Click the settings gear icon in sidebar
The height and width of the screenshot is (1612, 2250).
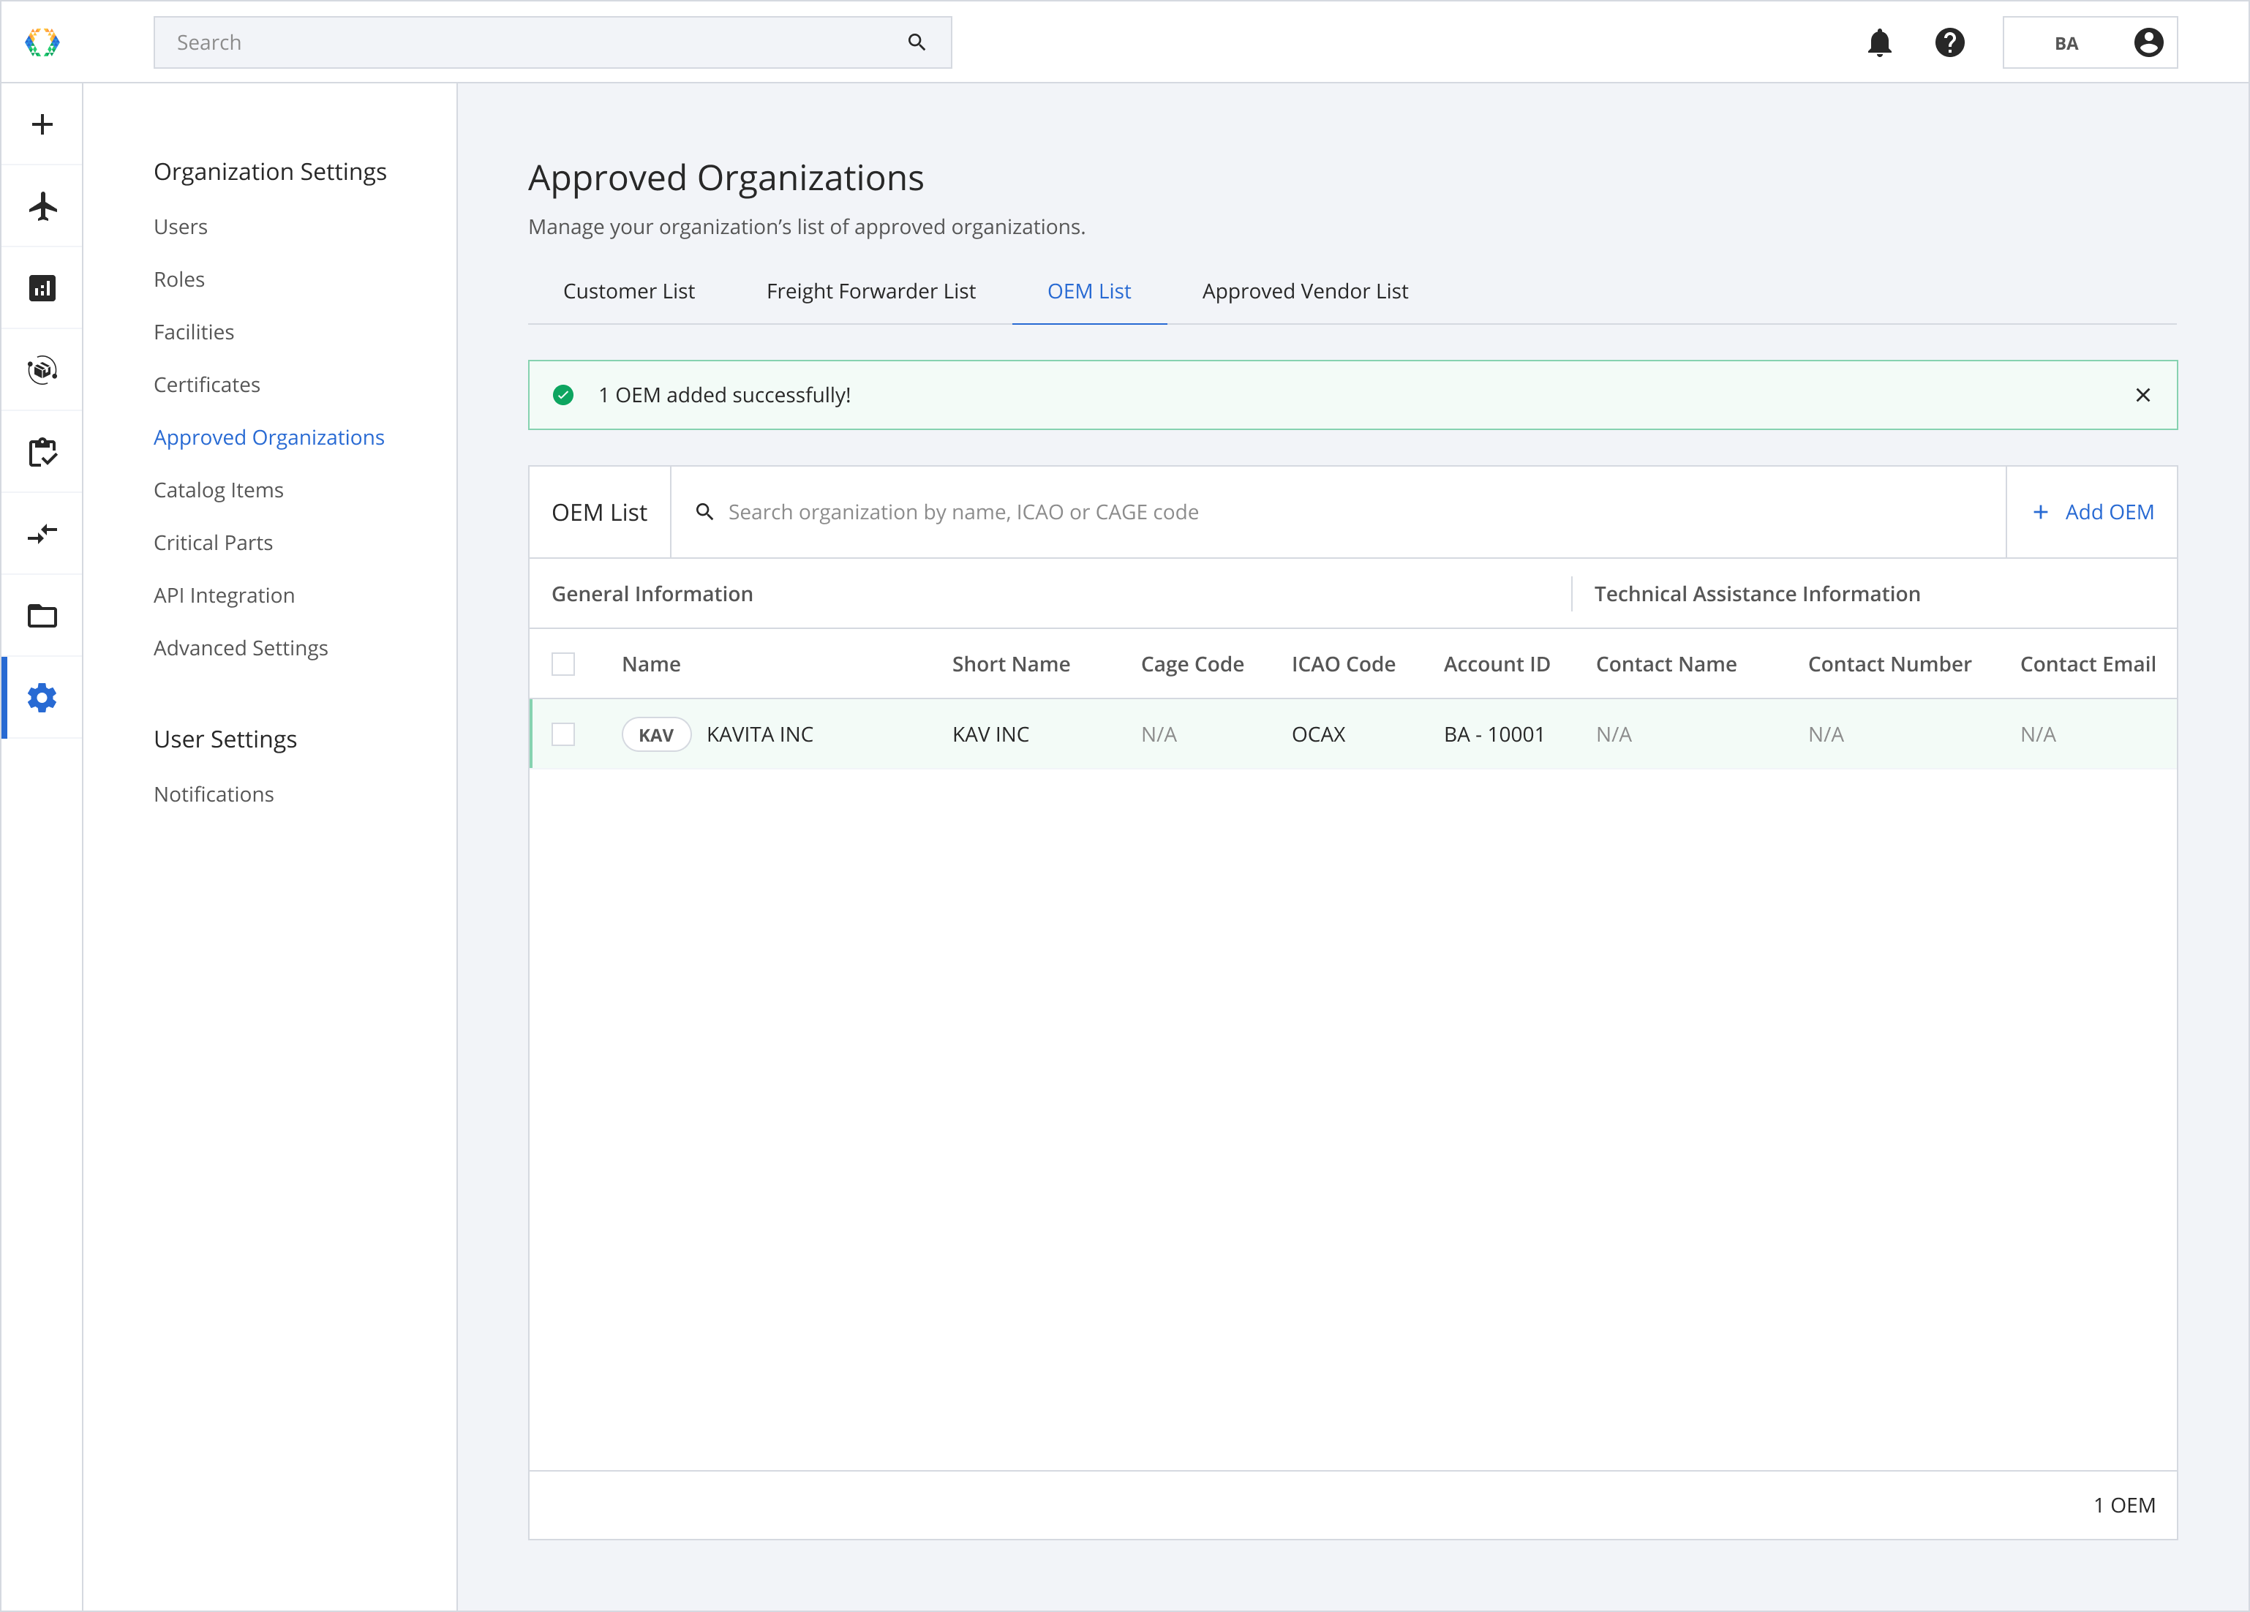point(42,697)
